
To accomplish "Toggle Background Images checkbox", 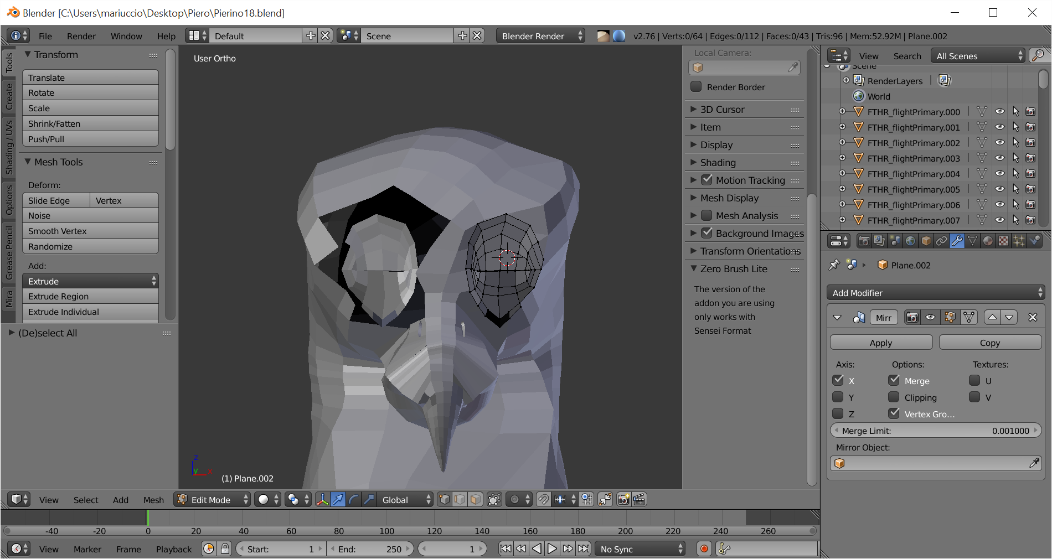I will 707,233.
